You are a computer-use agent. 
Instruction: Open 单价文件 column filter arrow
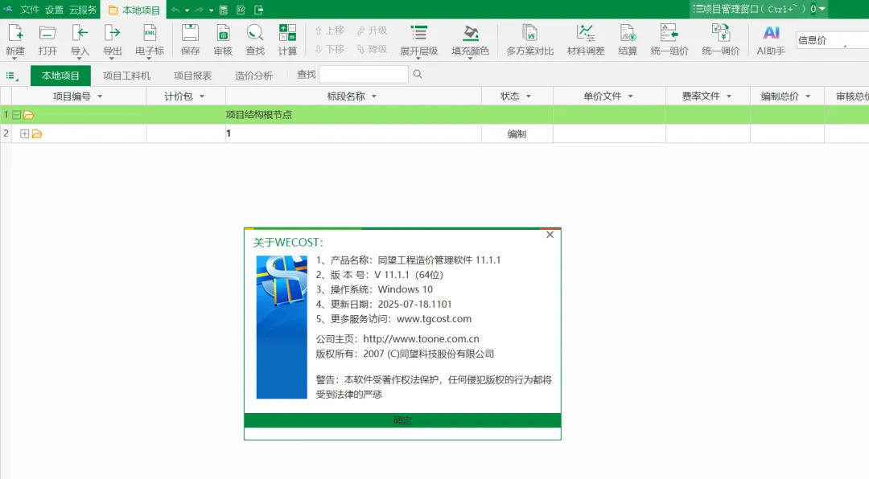coord(631,96)
